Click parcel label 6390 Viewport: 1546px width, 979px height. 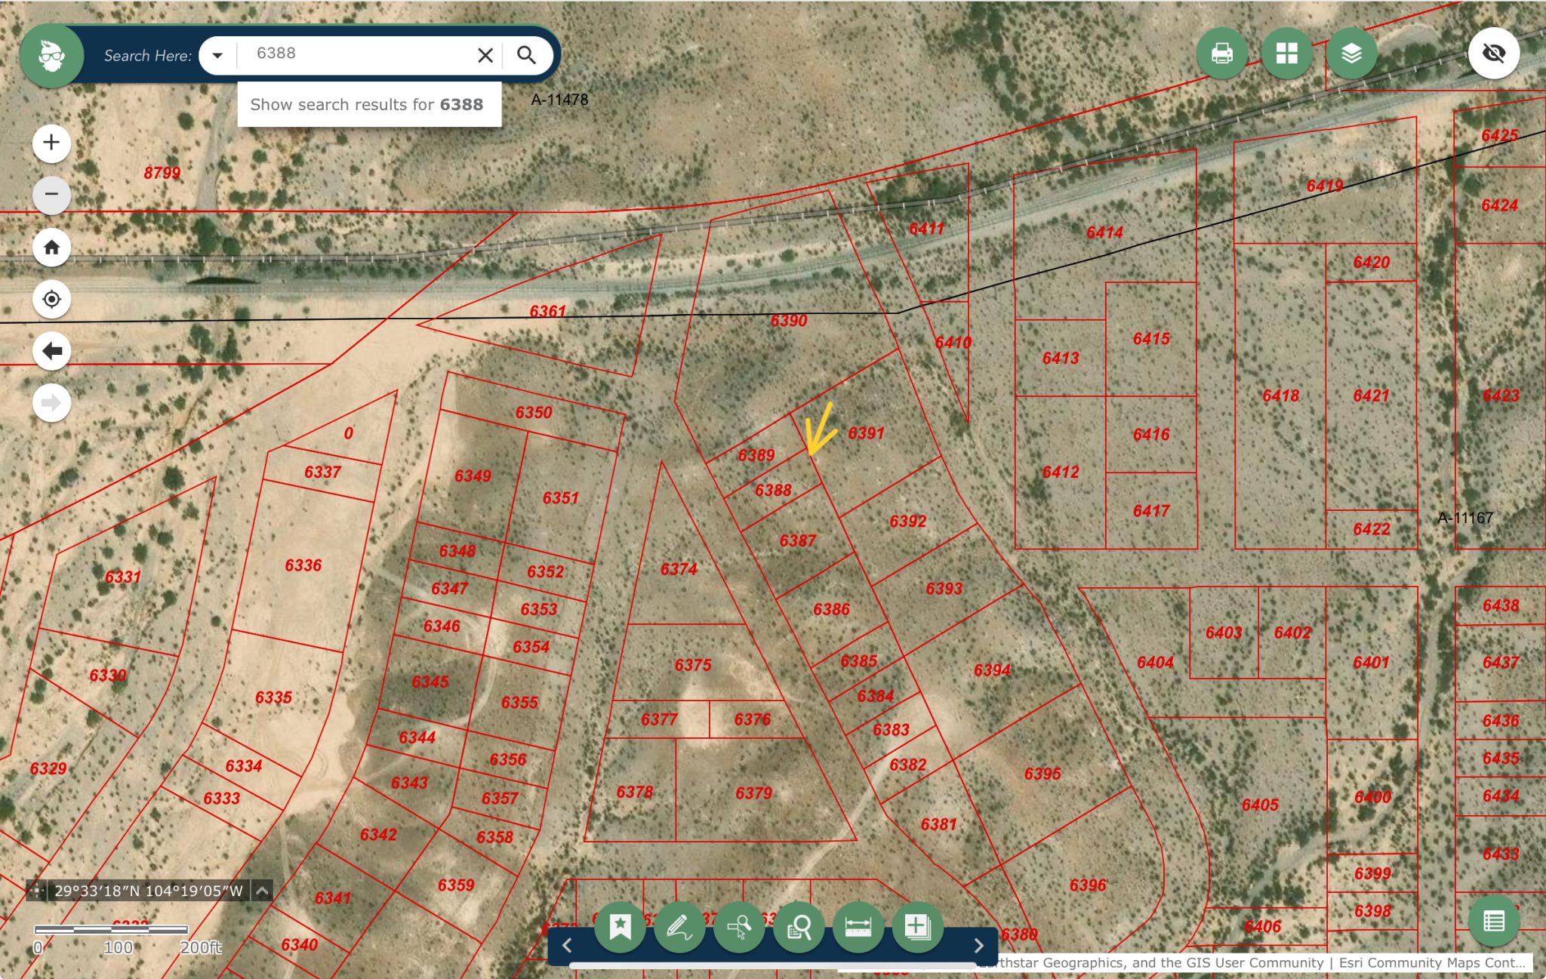click(789, 321)
